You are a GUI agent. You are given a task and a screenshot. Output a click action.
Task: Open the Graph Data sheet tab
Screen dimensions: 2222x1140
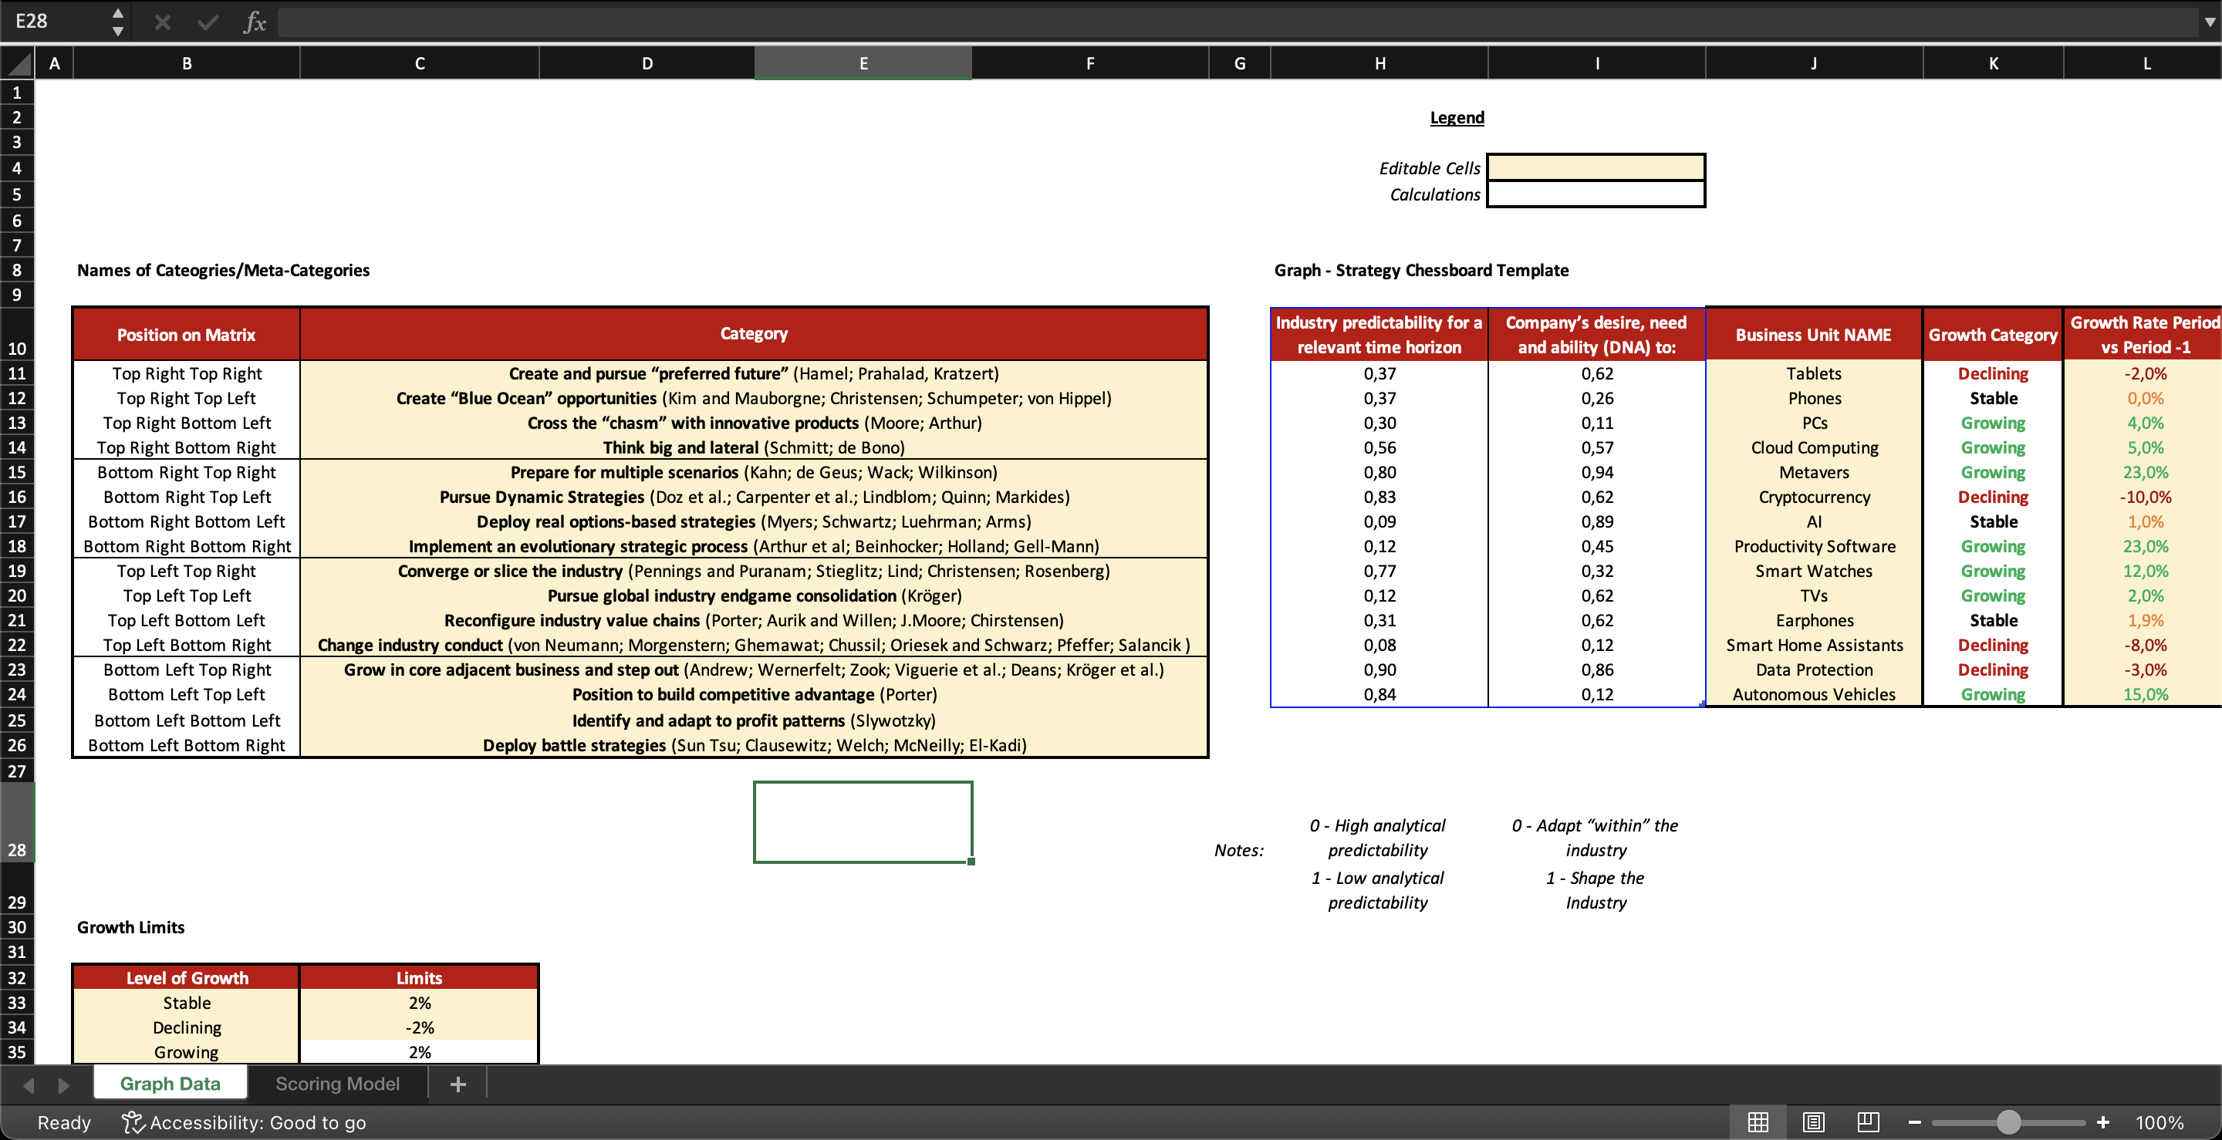tap(170, 1084)
